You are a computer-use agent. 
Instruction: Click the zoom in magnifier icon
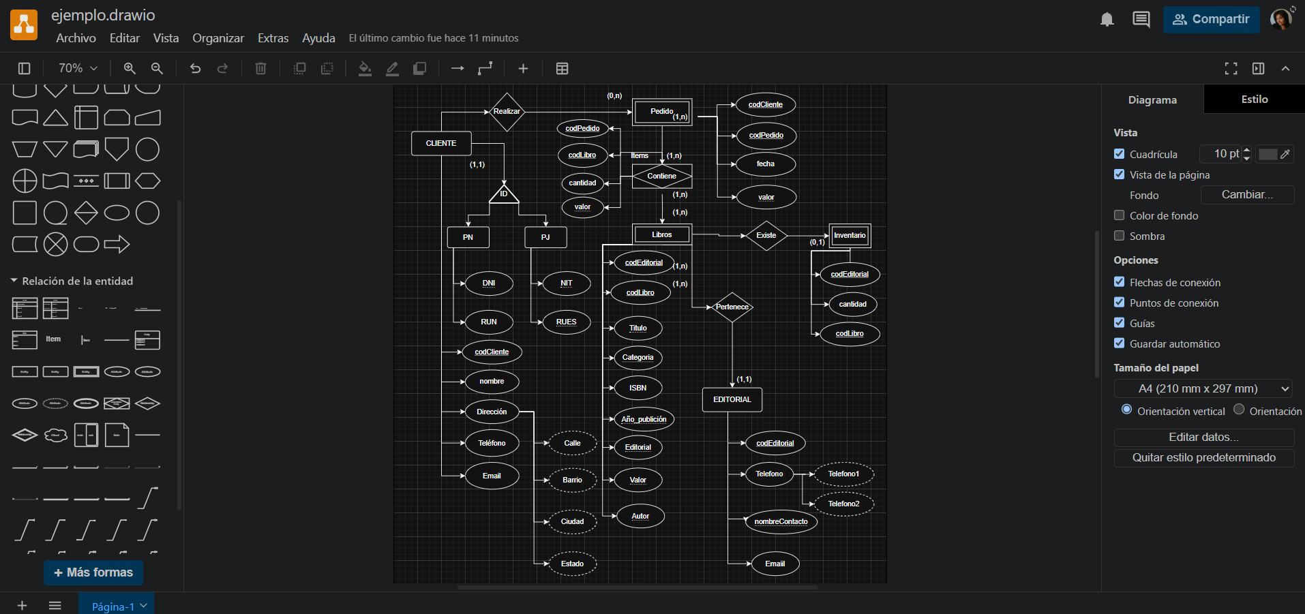click(x=130, y=68)
